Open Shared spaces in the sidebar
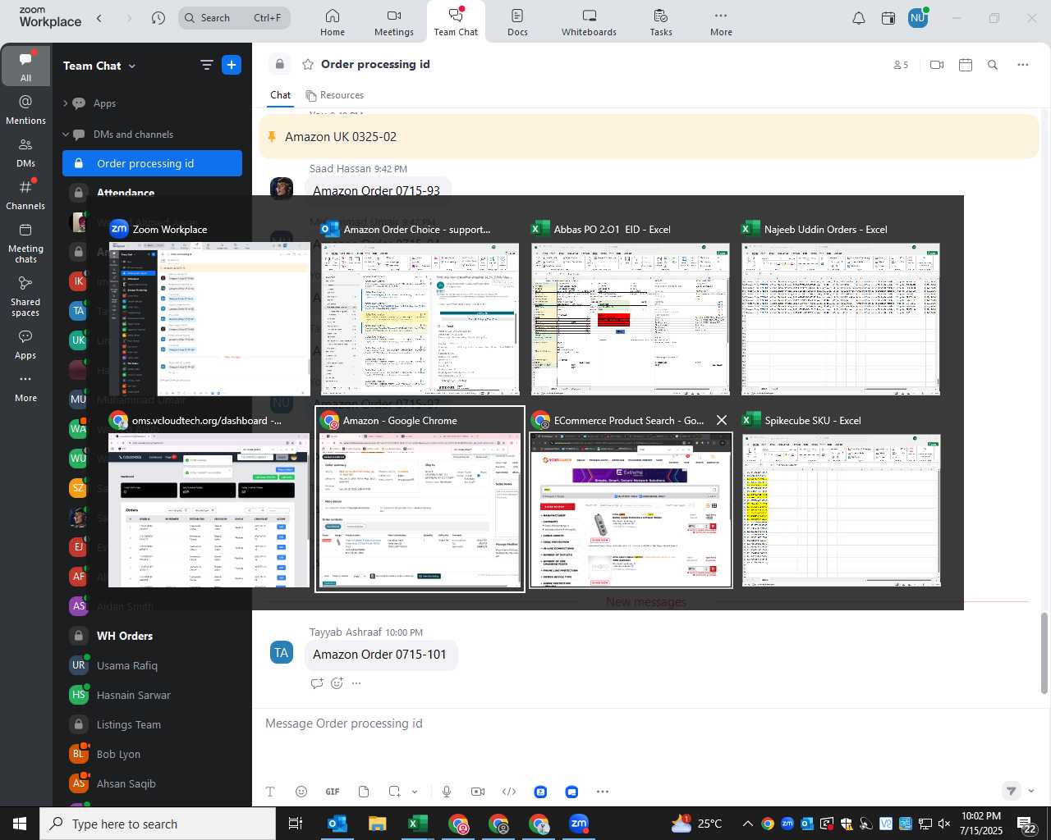 pyautogui.click(x=25, y=296)
